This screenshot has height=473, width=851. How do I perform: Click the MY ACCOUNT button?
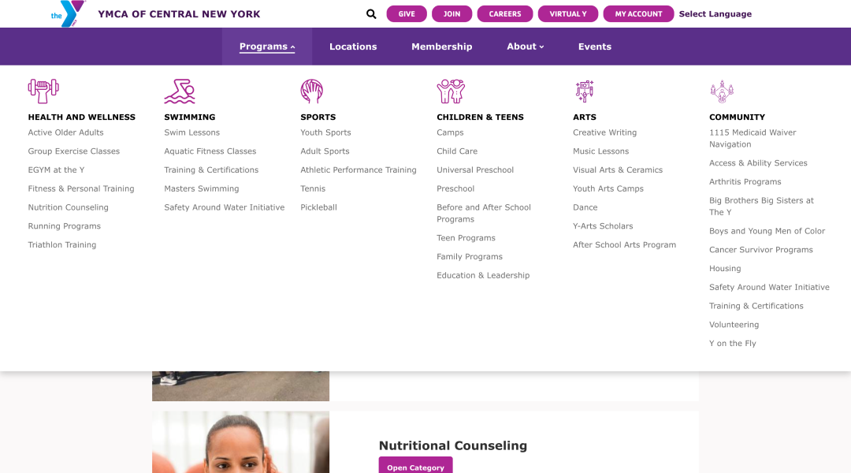click(638, 14)
